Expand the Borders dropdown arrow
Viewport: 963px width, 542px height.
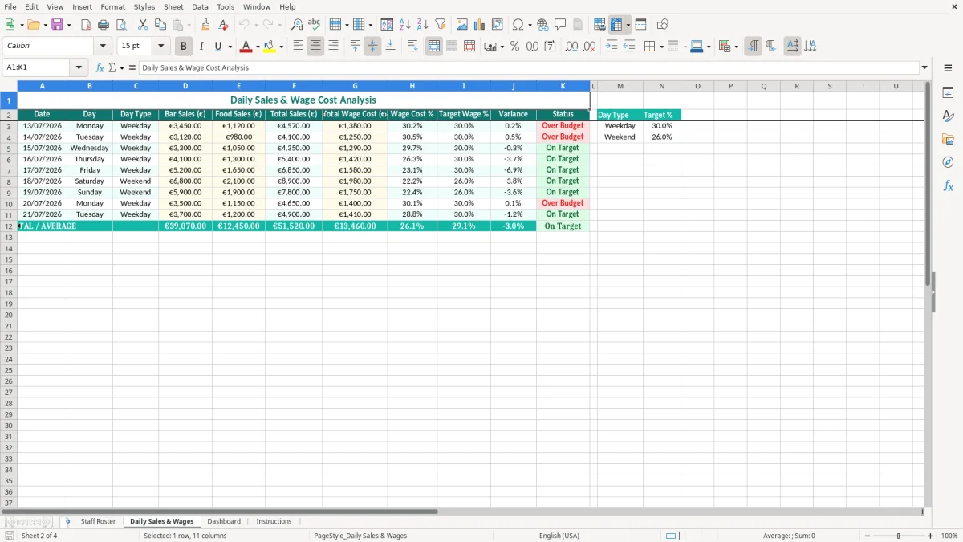pos(661,47)
